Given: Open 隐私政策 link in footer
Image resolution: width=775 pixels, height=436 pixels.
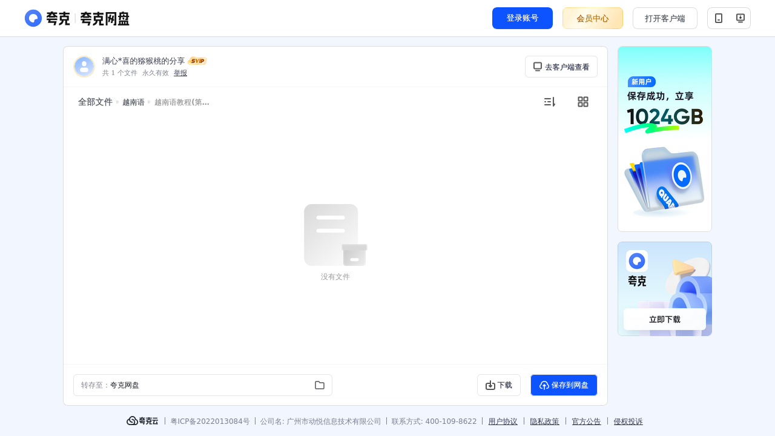Looking at the screenshot, I should tap(545, 421).
